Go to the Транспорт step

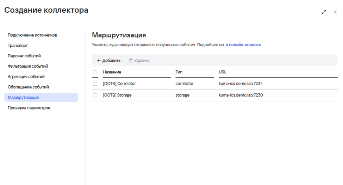point(18,46)
